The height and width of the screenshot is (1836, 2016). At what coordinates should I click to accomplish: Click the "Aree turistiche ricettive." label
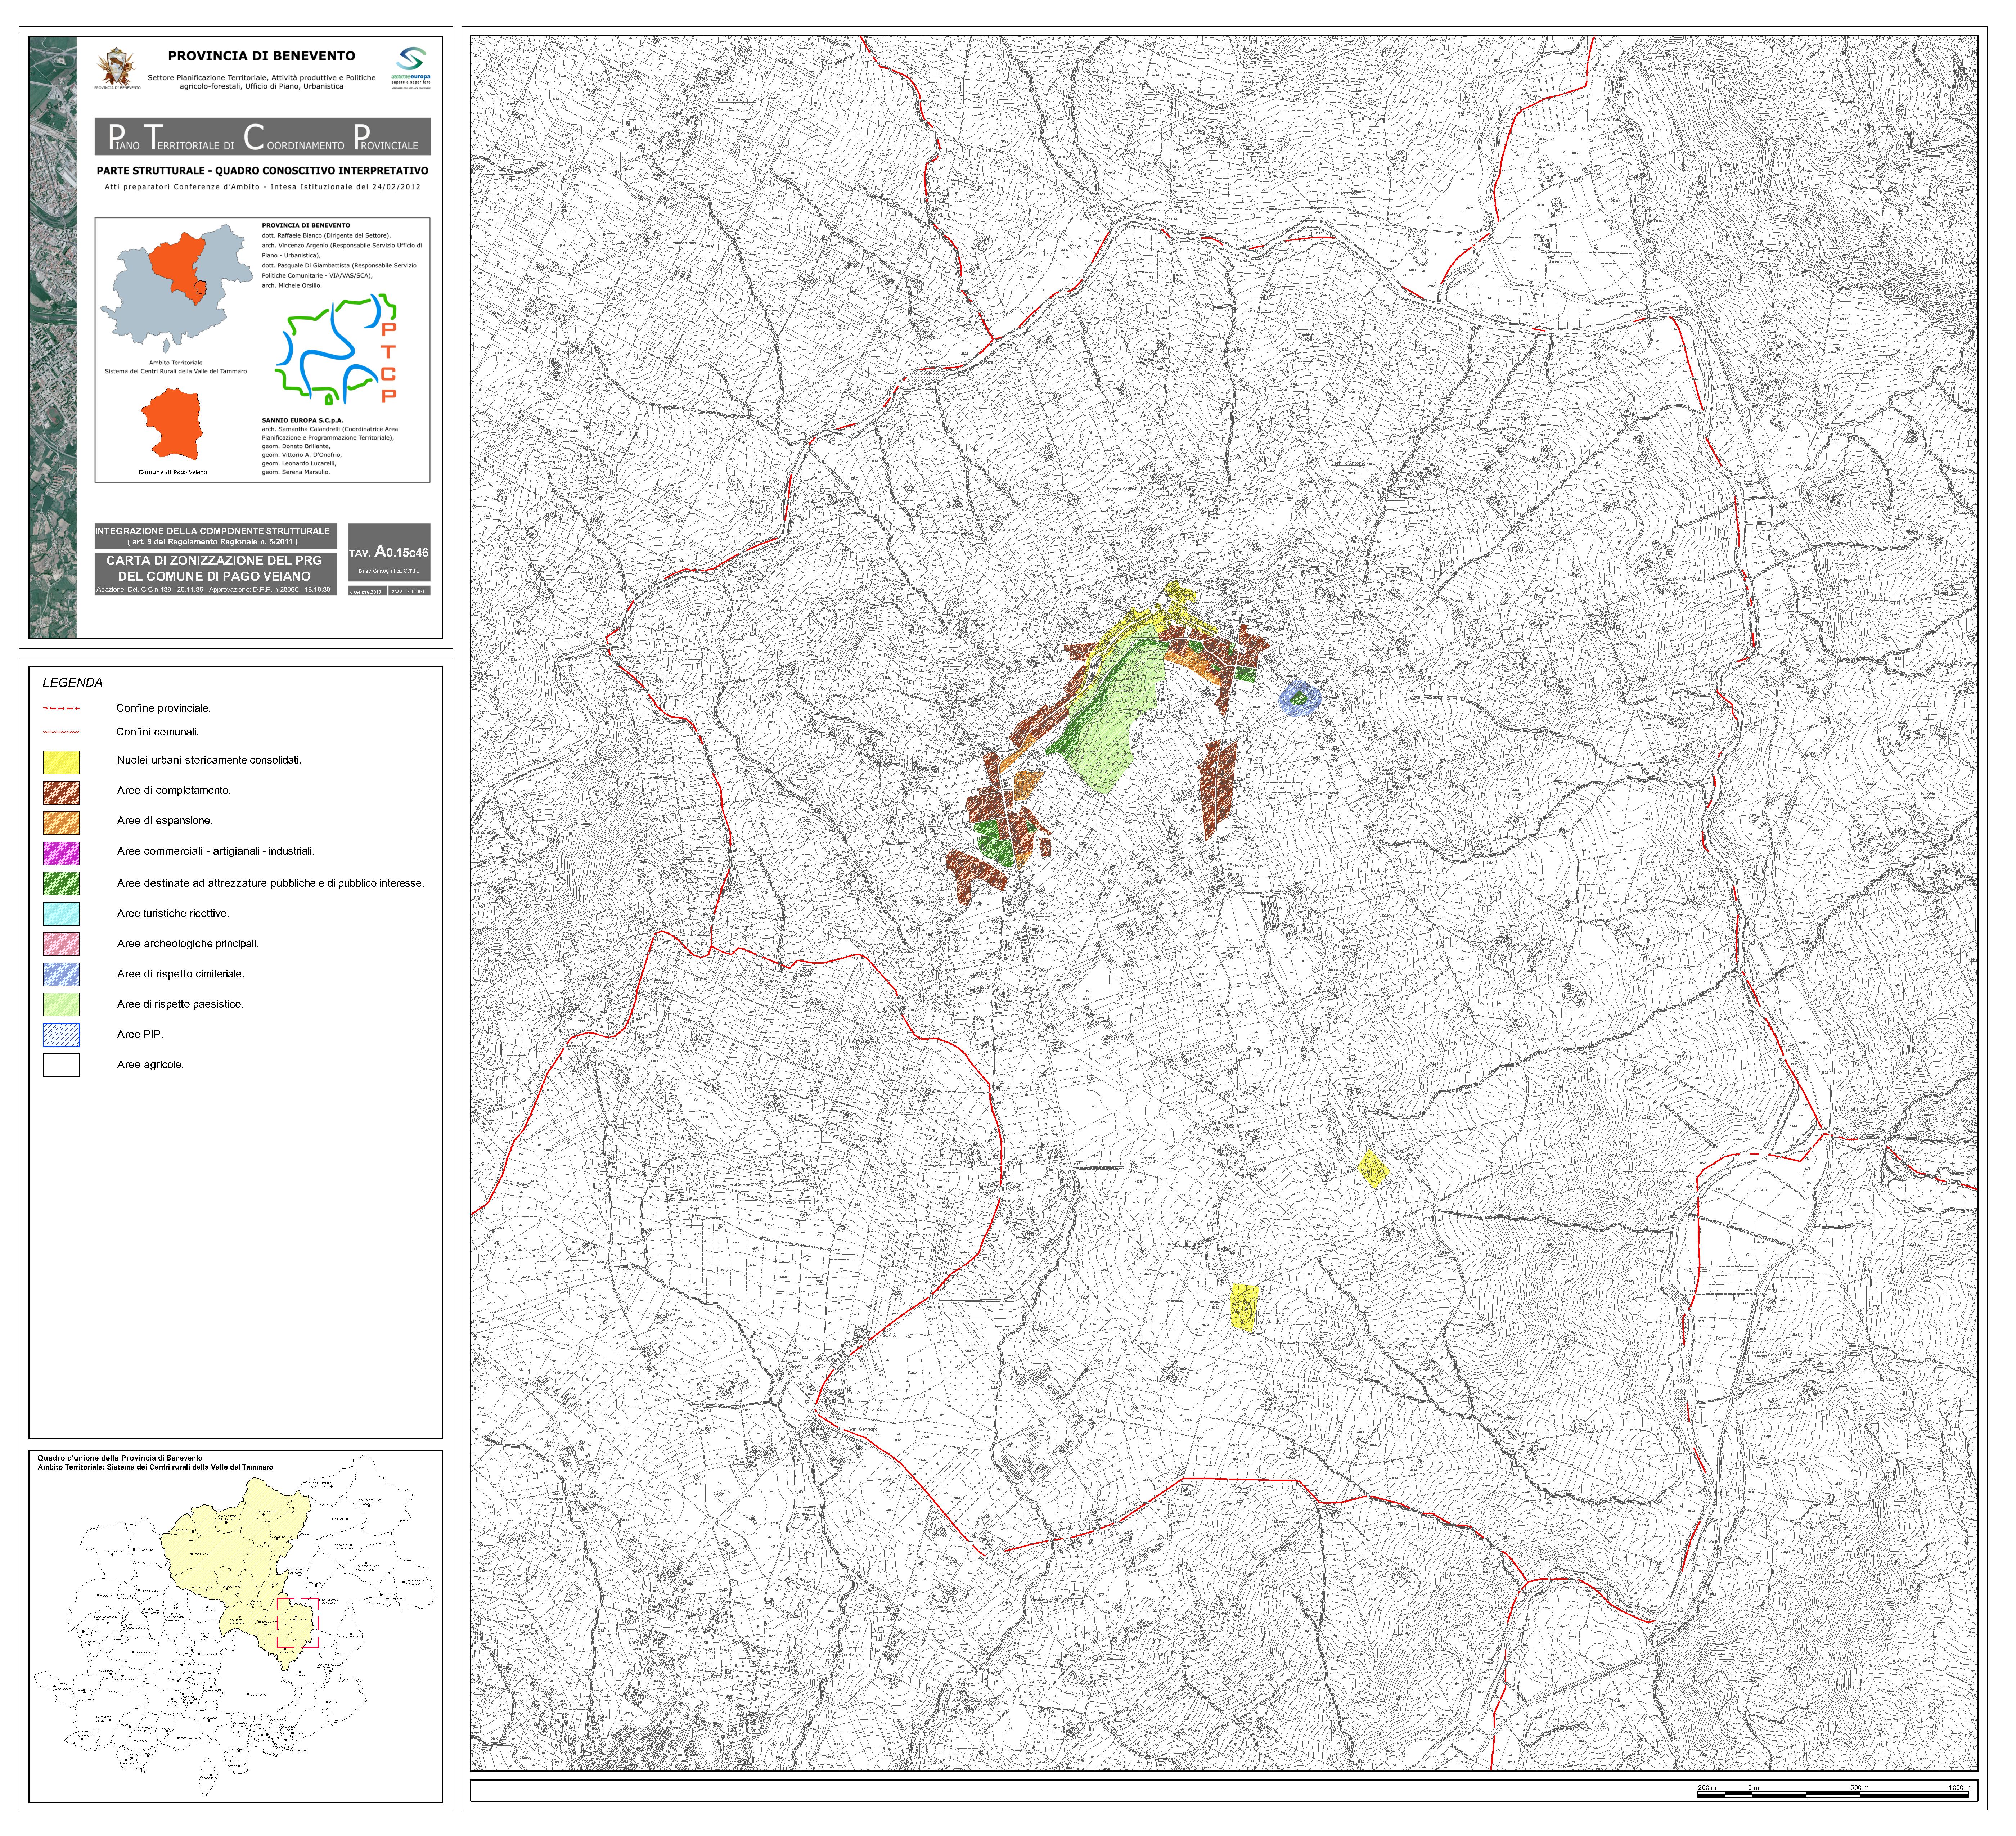[173, 914]
